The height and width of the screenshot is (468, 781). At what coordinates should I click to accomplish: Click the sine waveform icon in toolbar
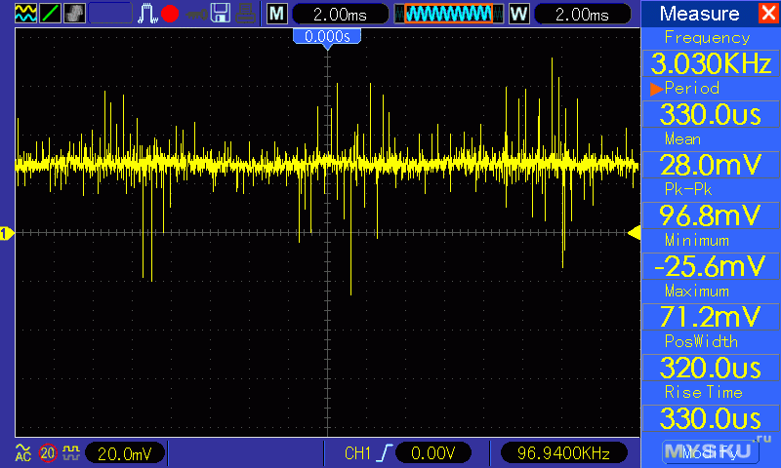[x=25, y=14]
